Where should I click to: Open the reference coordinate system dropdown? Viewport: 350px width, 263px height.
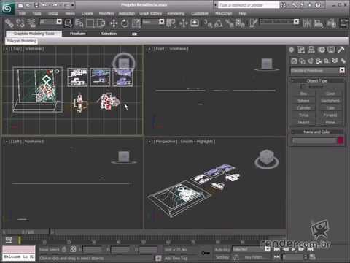tap(153, 22)
